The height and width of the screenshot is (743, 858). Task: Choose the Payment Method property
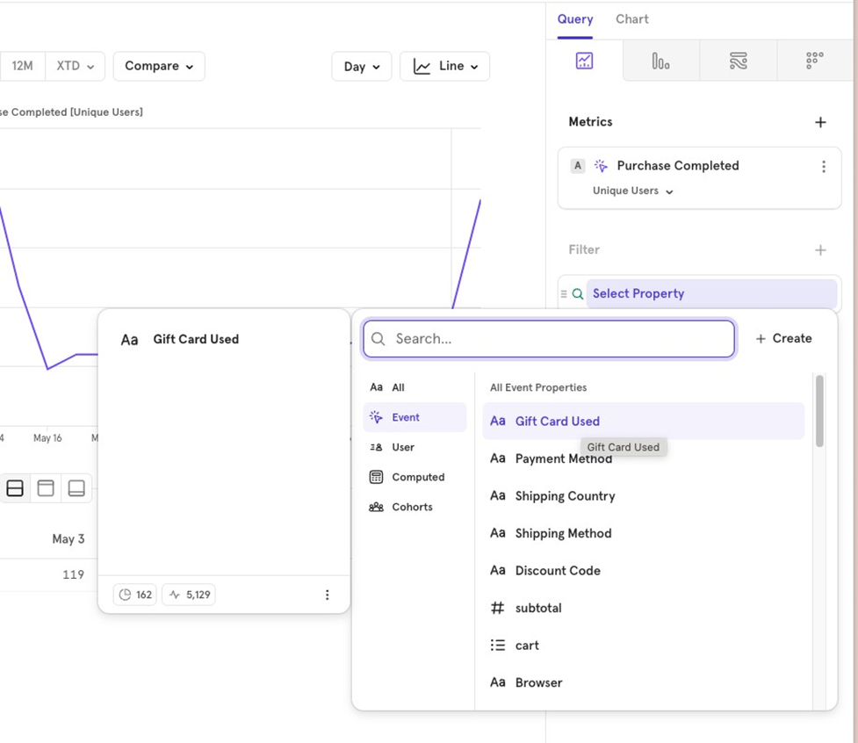tap(562, 459)
